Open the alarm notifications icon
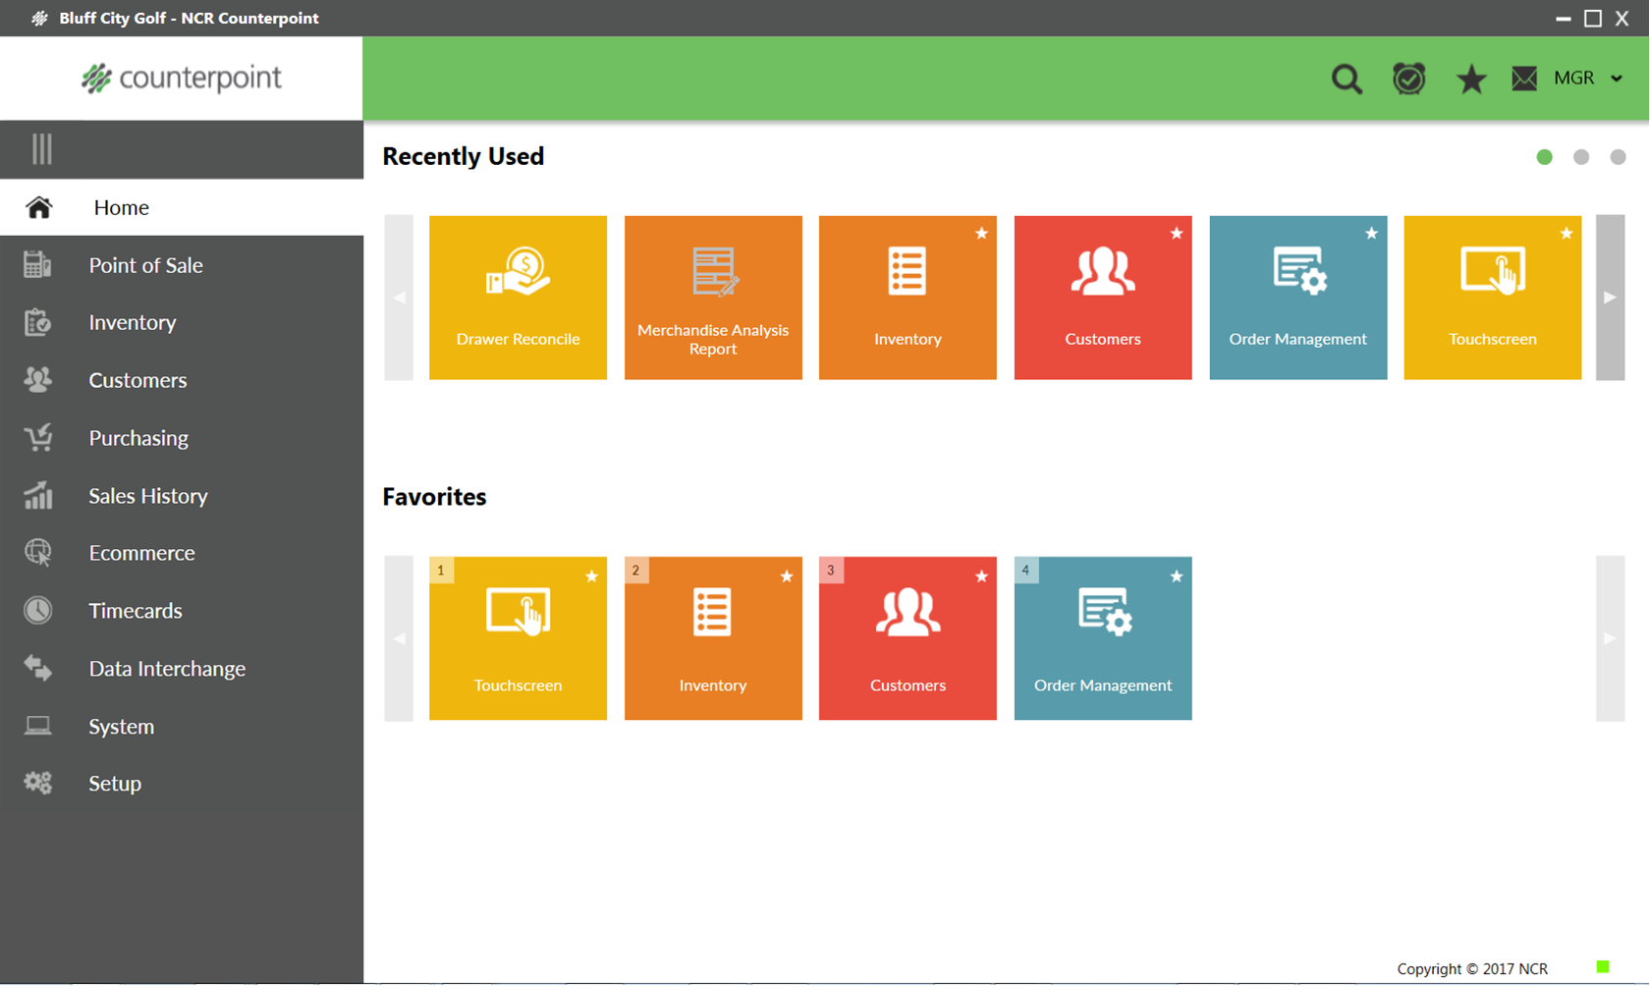 point(1408,79)
